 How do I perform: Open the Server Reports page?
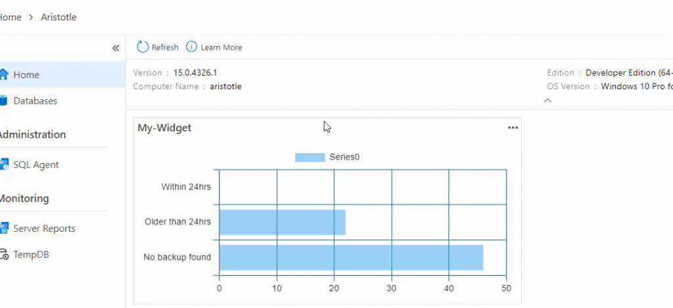[x=44, y=229]
